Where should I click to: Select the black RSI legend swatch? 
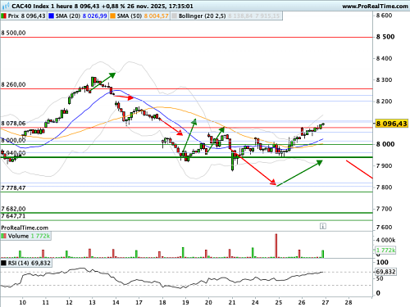pyautogui.click(x=3, y=263)
